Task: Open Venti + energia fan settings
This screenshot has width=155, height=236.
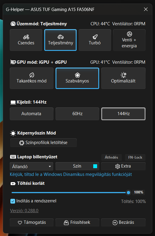Action: (x=129, y=40)
